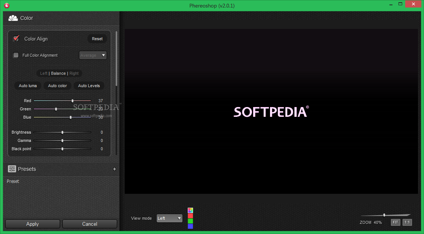Switch to Left image adjustment

(44, 73)
